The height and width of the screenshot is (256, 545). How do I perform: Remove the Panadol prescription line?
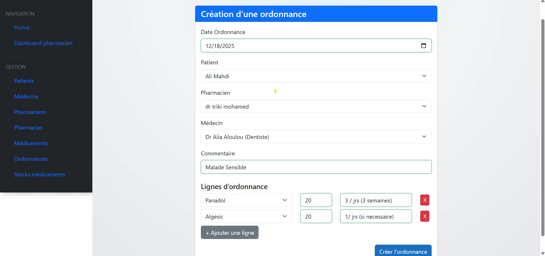425,200
